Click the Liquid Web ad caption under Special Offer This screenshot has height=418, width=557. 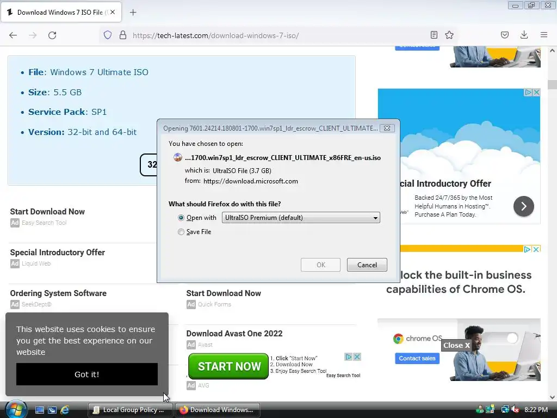(x=36, y=264)
